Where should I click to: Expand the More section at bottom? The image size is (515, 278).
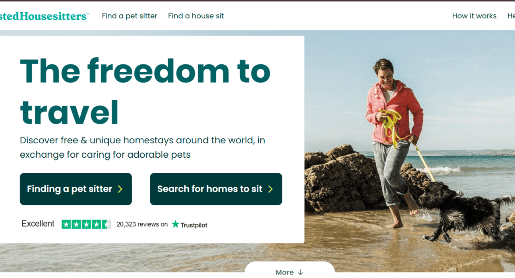(x=289, y=270)
